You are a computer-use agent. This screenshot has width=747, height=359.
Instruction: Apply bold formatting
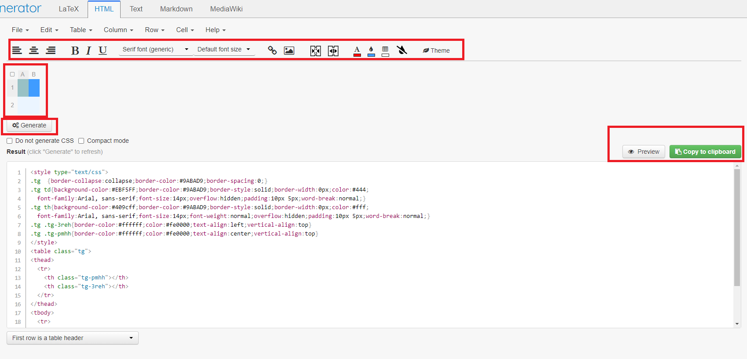[75, 51]
